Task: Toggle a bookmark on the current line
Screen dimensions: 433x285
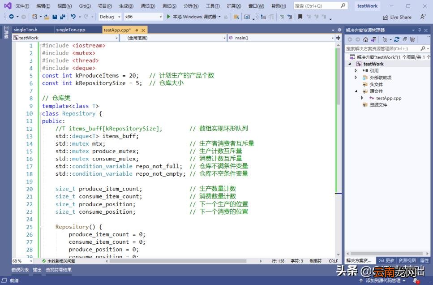Action: click(300, 17)
